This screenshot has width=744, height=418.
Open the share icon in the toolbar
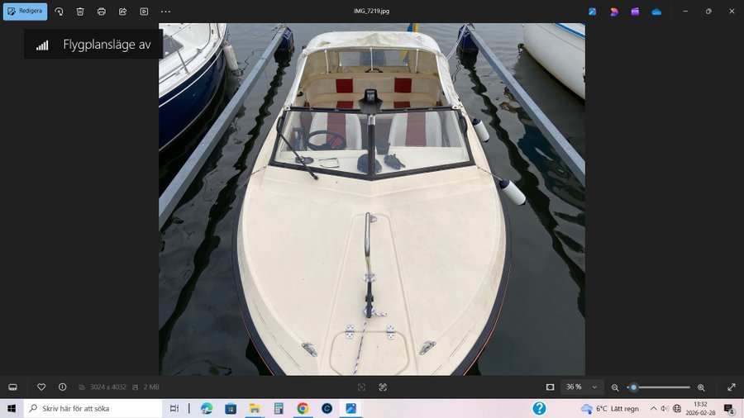pos(122,12)
